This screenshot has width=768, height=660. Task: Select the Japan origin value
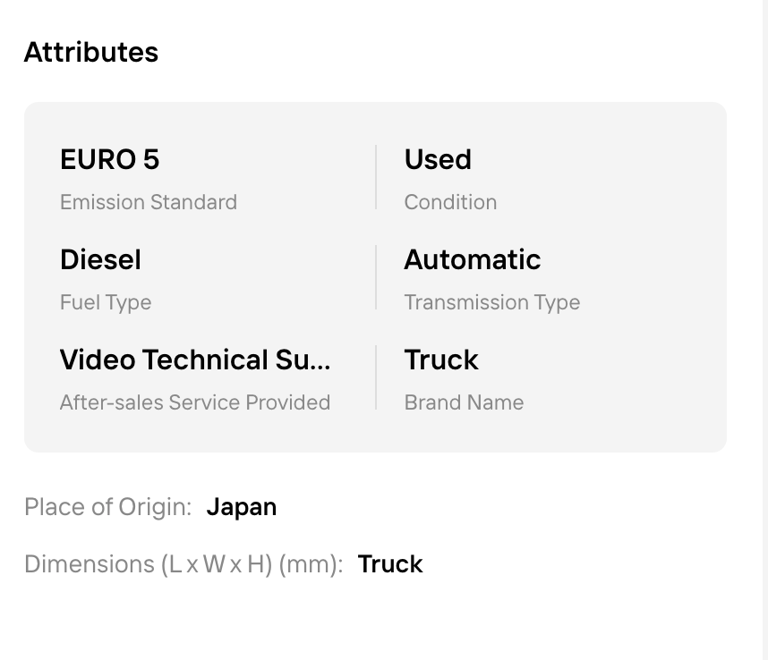[242, 507]
